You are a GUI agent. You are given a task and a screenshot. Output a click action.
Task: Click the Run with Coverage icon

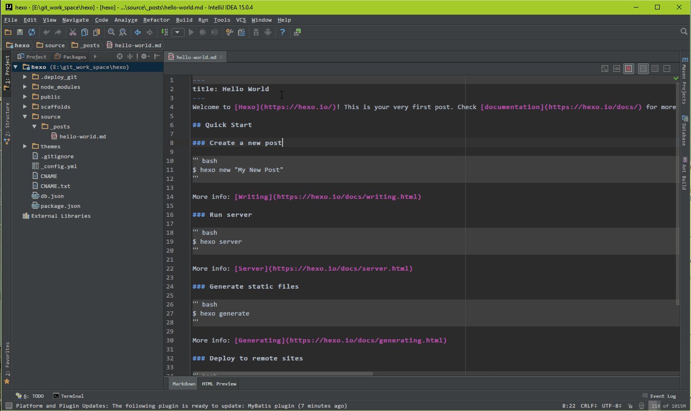point(215,32)
